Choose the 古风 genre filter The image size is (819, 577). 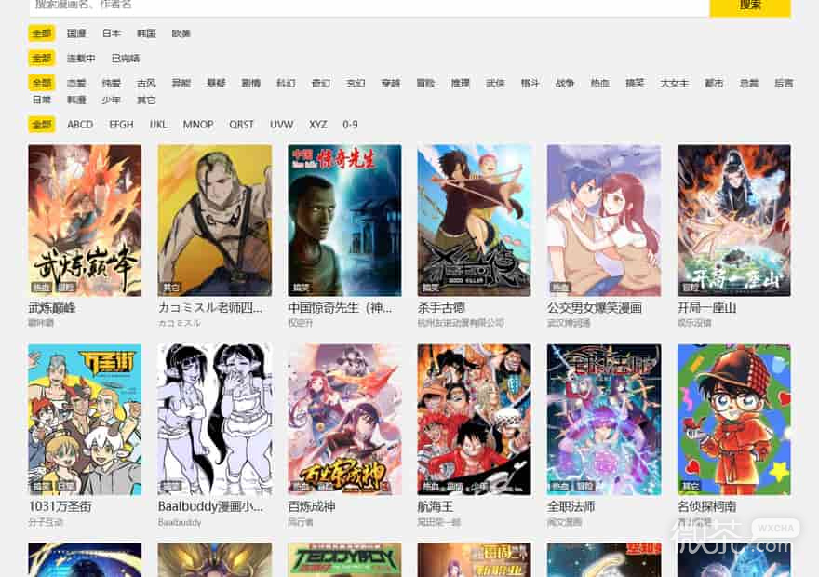click(x=146, y=83)
